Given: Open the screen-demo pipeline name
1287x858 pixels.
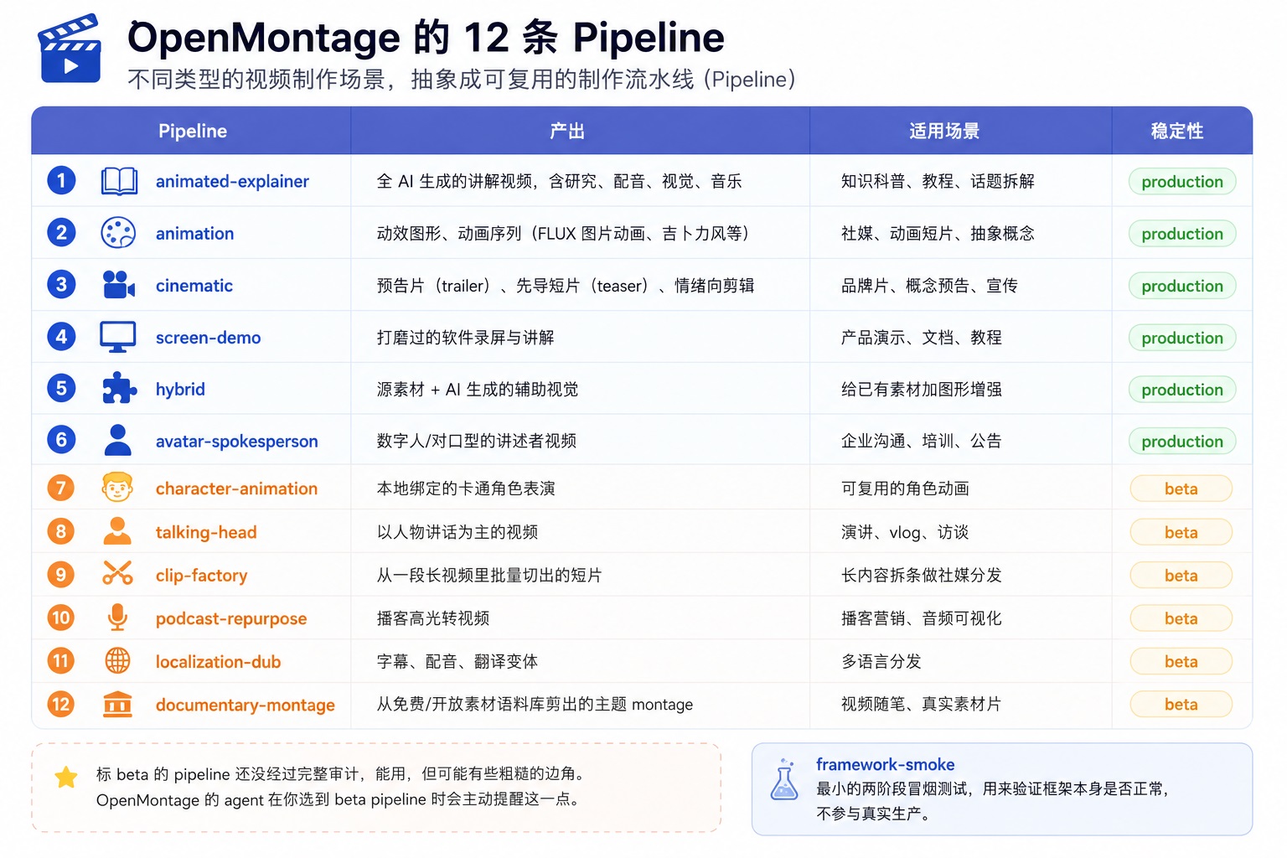Looking at the screenshot, I should click(x=208, y=337).
